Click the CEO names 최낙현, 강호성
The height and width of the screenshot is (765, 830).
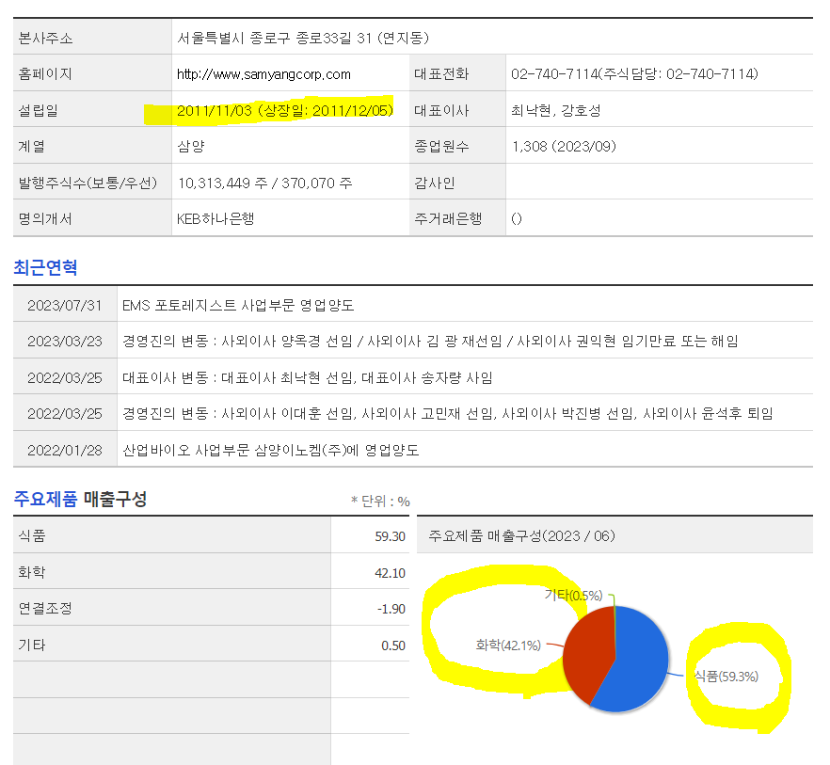556,111
